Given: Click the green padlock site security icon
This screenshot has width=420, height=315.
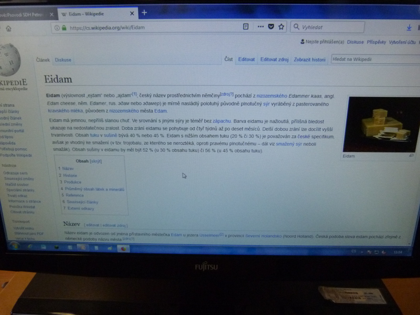Looking at the screenshot, I should point(64,28).
